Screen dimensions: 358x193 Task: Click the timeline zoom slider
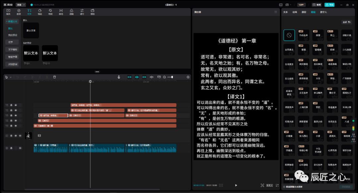coord(172,77)
